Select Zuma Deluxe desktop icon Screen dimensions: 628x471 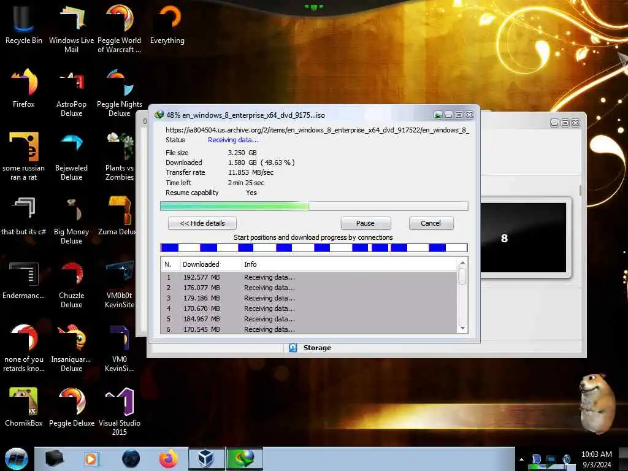click(118, 215)
